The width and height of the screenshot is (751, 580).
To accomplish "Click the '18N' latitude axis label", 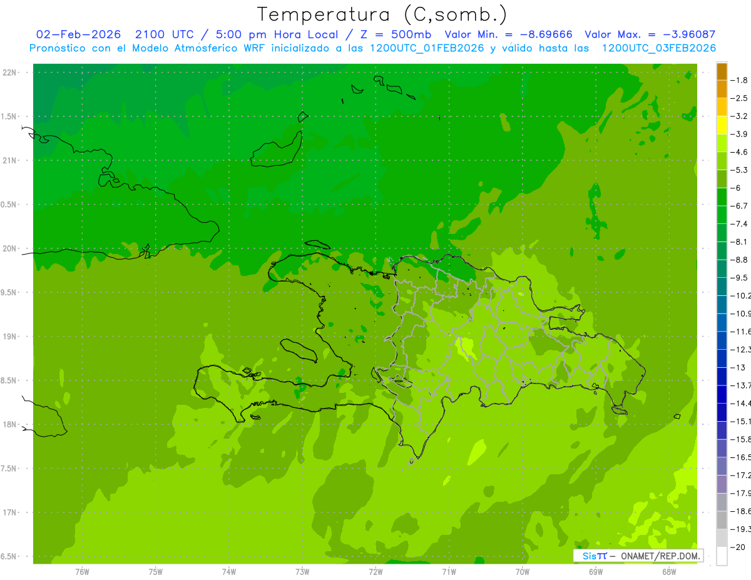I will pos(9,425).
